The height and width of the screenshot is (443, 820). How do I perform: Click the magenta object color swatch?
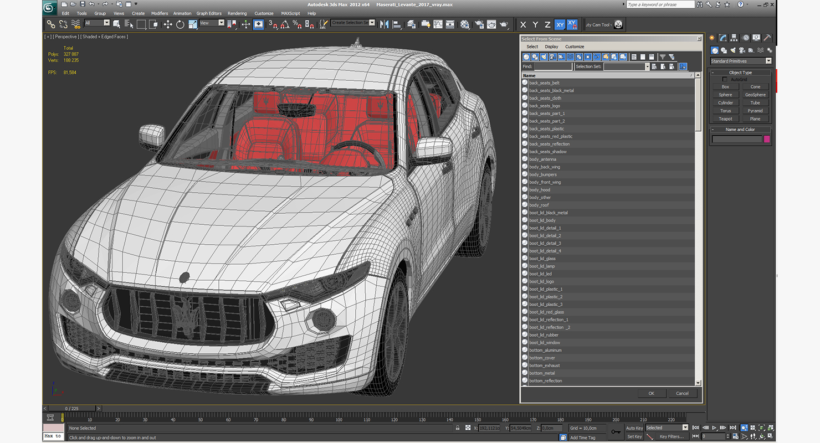pos(767,139)
